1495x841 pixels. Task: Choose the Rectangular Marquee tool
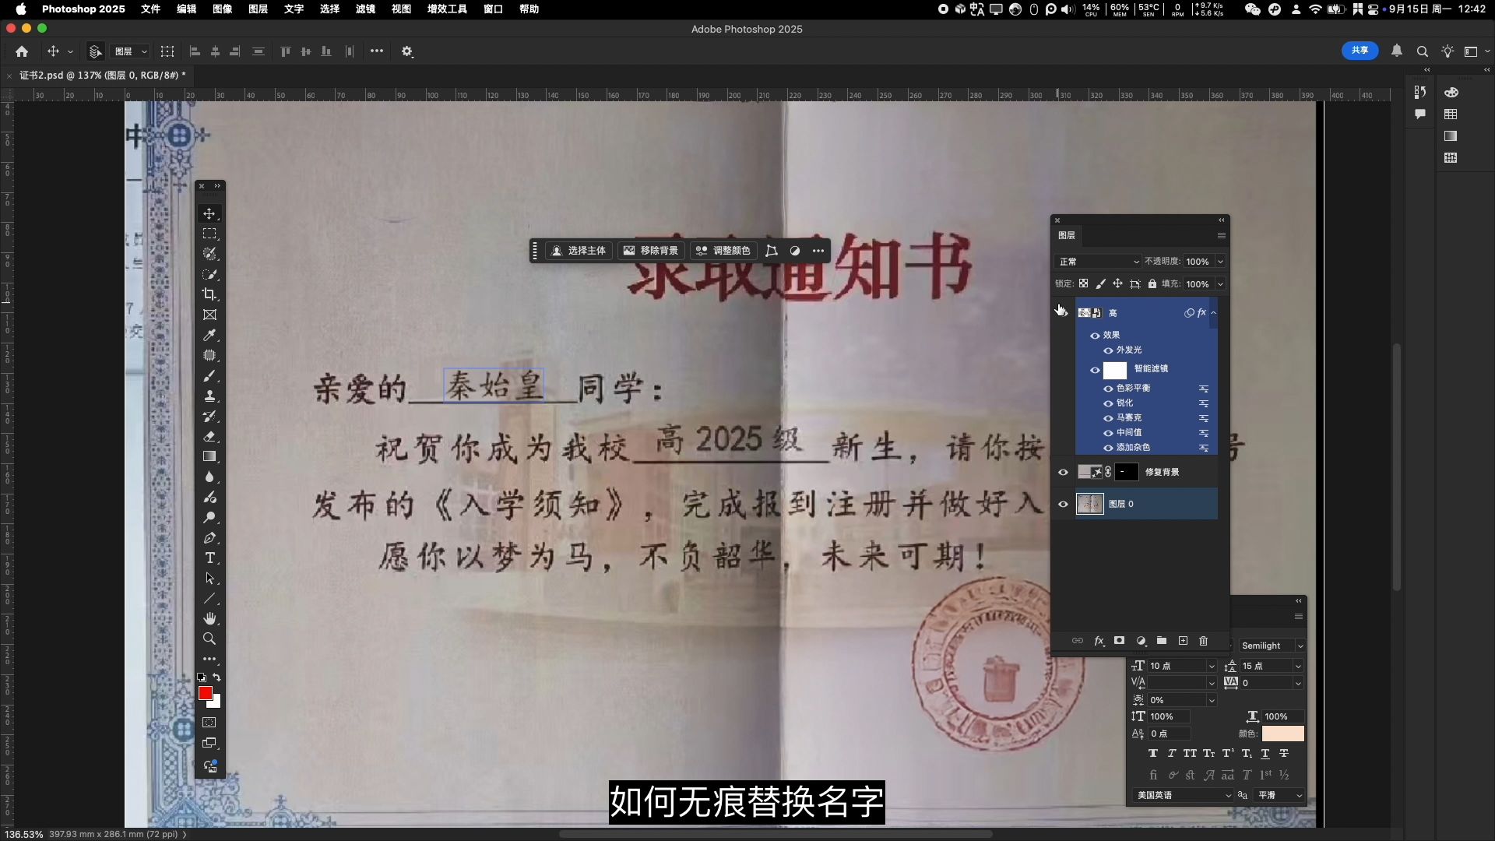pyautogui.click(x=209, y=234)
